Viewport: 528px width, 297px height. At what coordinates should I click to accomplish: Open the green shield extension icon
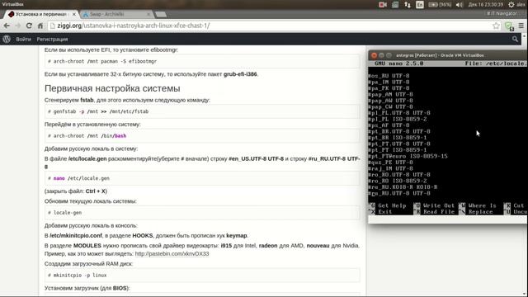[x=509, y=26]
